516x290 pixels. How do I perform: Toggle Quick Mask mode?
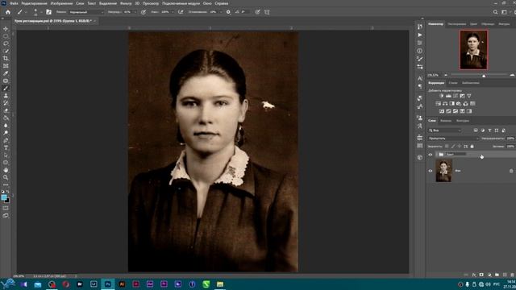point(6,208)
